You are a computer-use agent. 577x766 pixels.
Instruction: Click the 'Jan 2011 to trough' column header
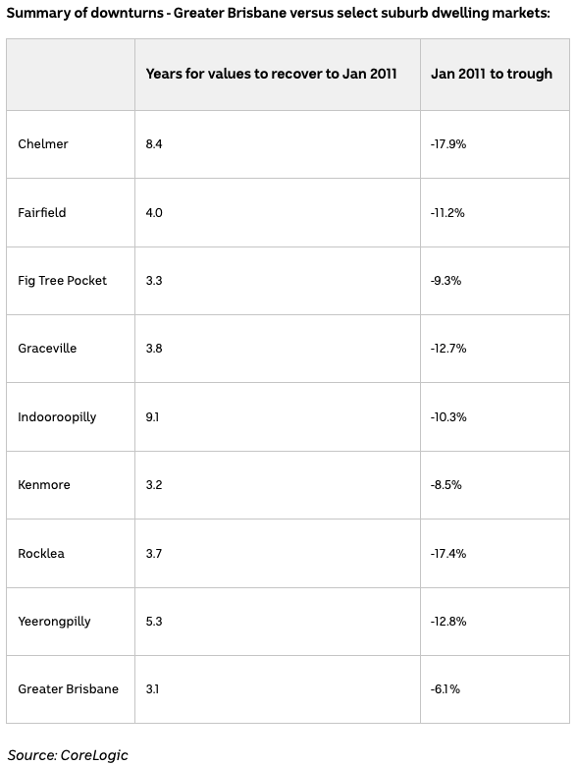pos(492,74)
